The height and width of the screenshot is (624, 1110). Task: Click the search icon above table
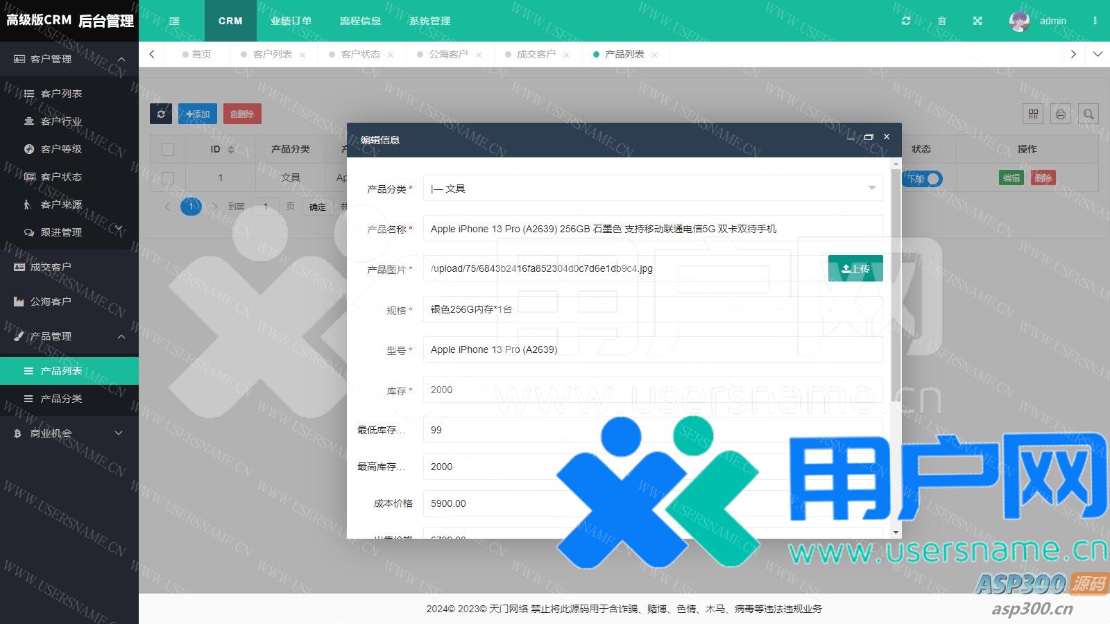click(x=1088, y=114)
